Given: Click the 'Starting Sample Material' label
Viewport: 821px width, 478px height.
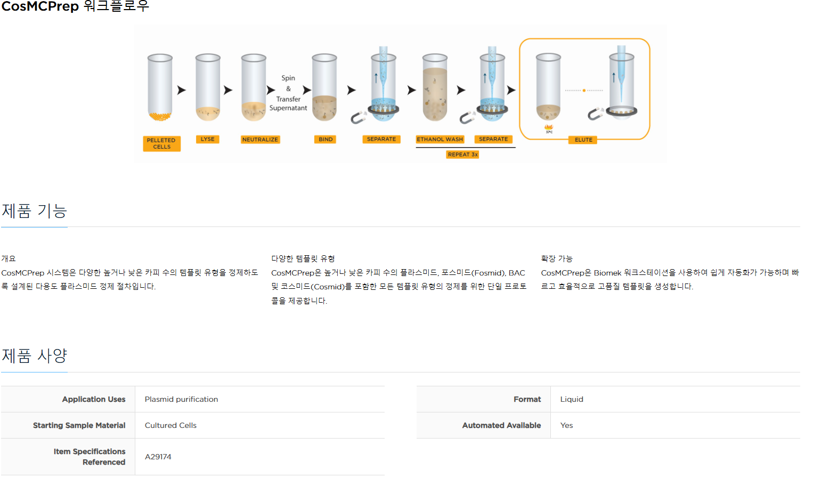Looking at the screenshot, I should (x=79, y=425).
